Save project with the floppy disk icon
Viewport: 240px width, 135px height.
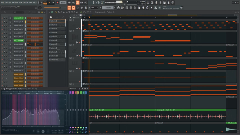click(164, 2)
